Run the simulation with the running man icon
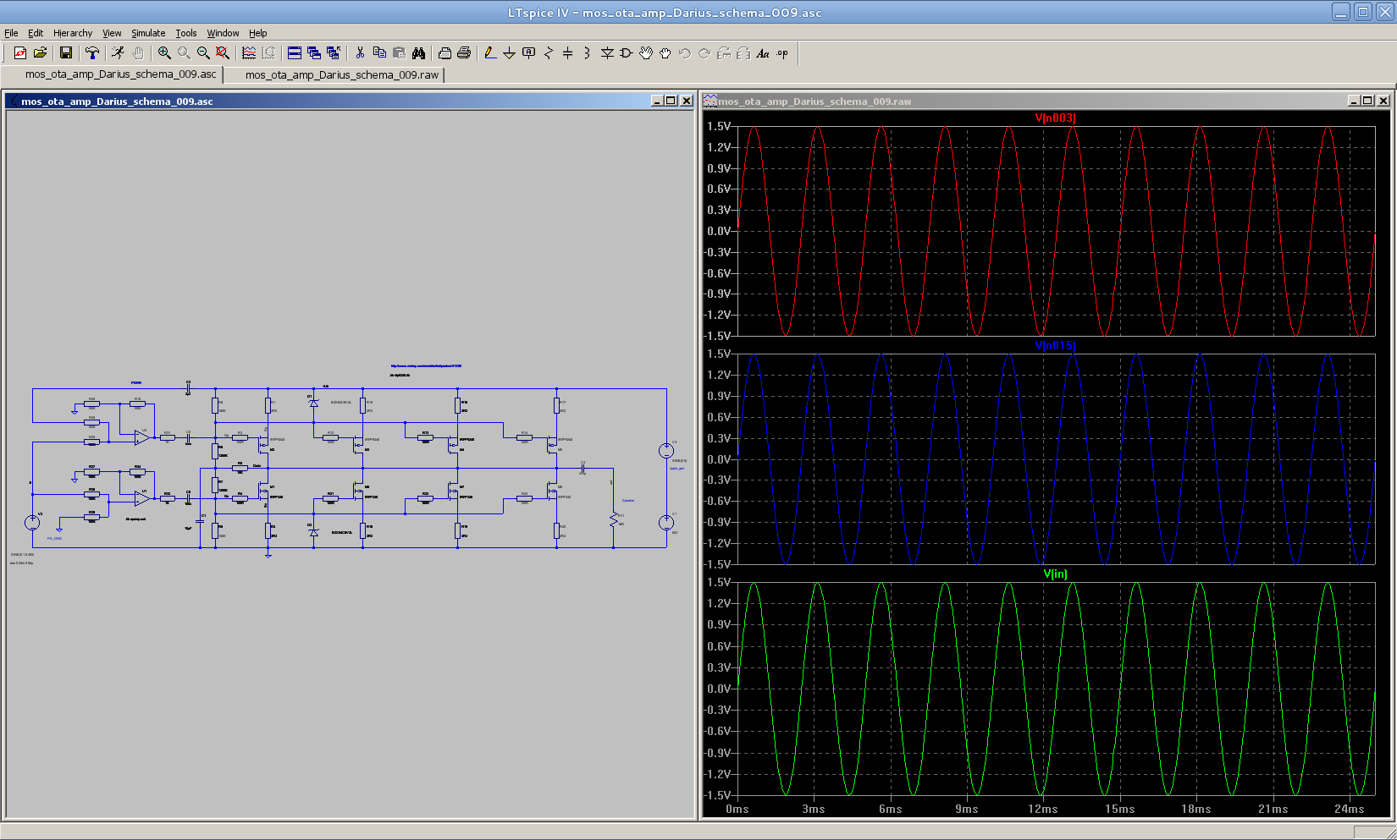The image size is (1397, 840). click(x=118, y=52)
